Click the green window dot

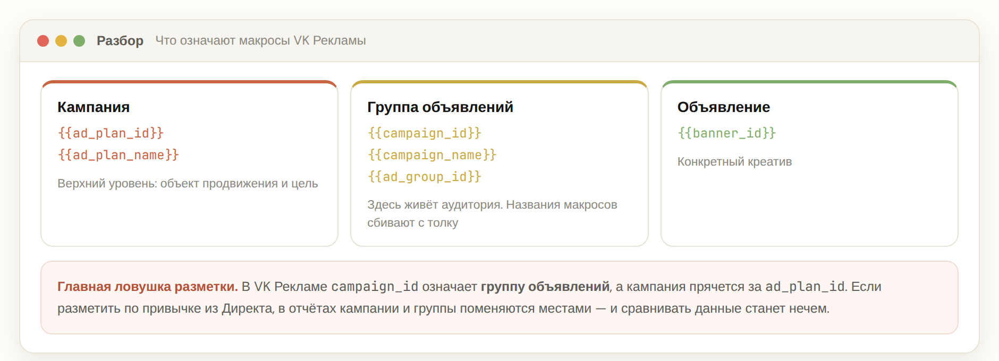pyautogui.click(x=79, y=41)
